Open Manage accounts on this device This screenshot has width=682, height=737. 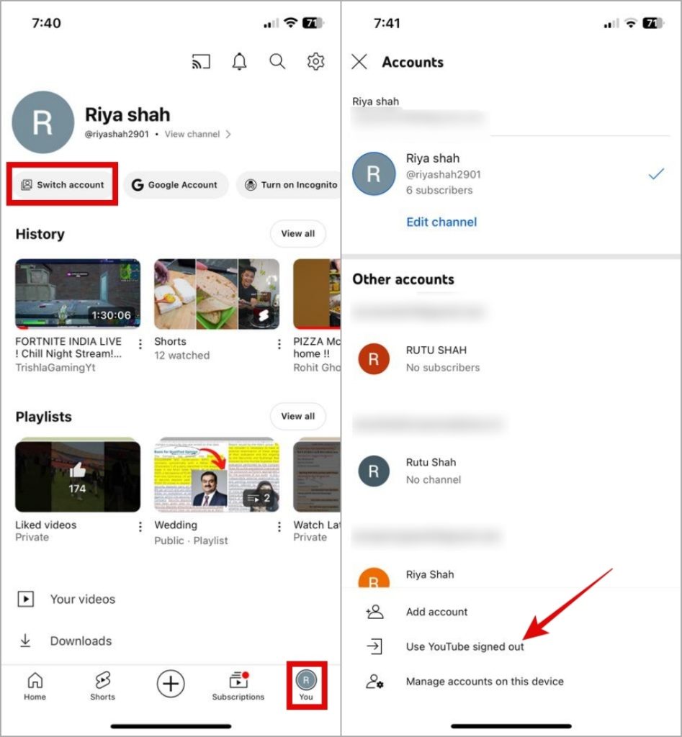(511, 681)
